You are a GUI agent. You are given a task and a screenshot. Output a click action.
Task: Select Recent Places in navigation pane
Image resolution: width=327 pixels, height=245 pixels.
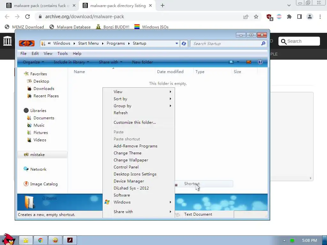[x=46, y=96]
